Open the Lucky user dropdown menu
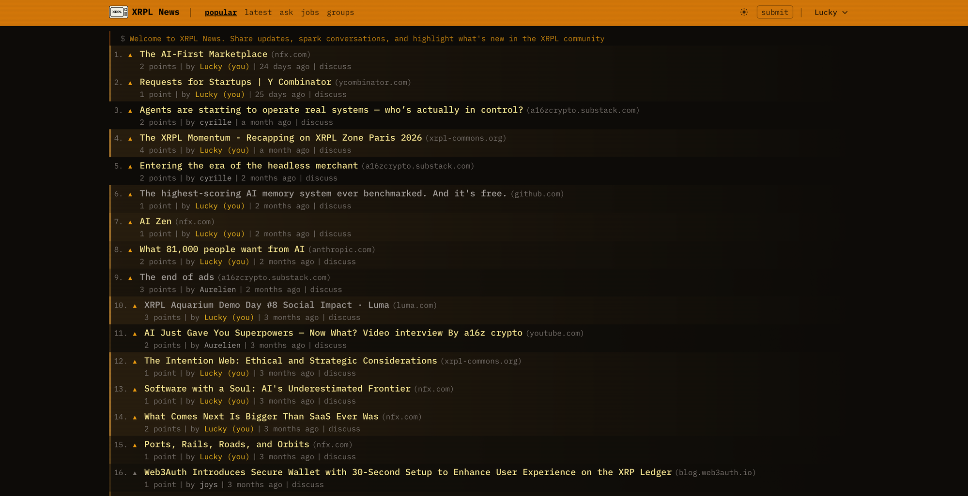Viewport: 968px width, 496px height. [x=831, y=13]
